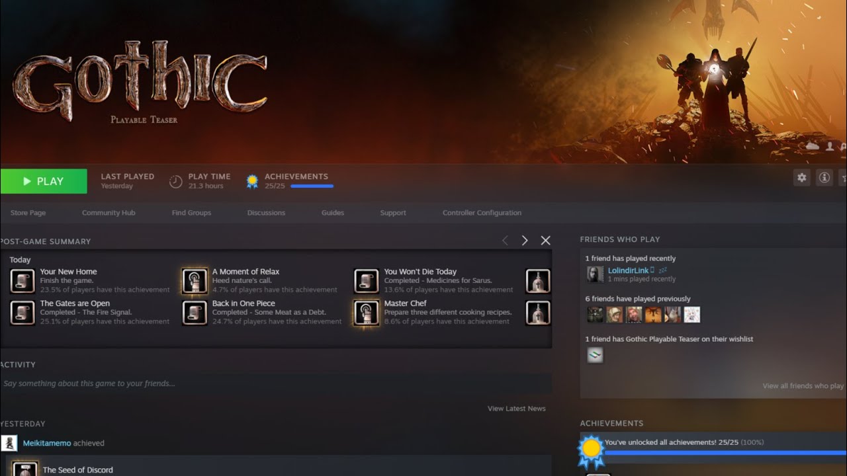The image size is (847, 476).
Task: Open the Community Hub tab
Action: (x=109, y=213)
